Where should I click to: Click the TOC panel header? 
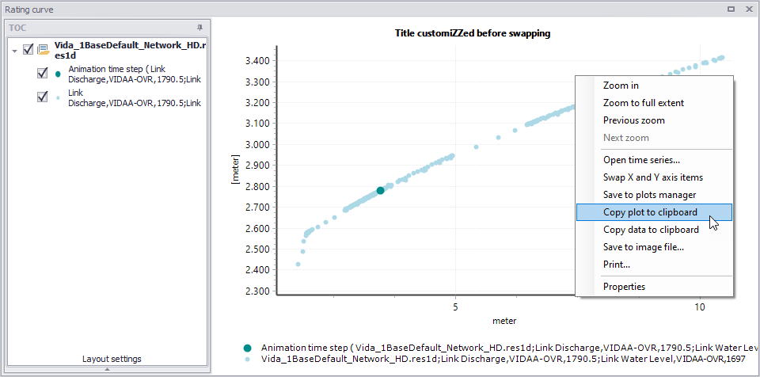pos(107,28)
